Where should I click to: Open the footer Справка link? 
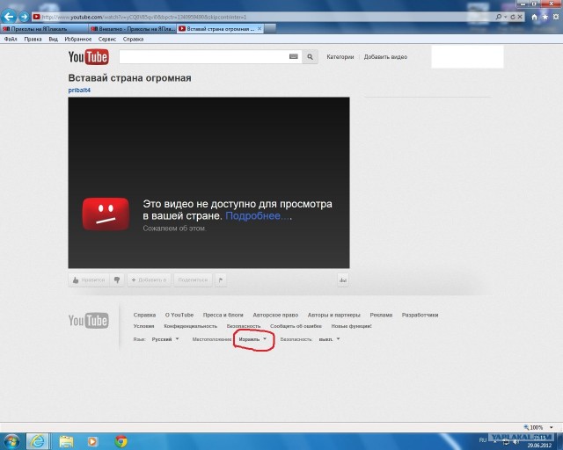(144, 315)
